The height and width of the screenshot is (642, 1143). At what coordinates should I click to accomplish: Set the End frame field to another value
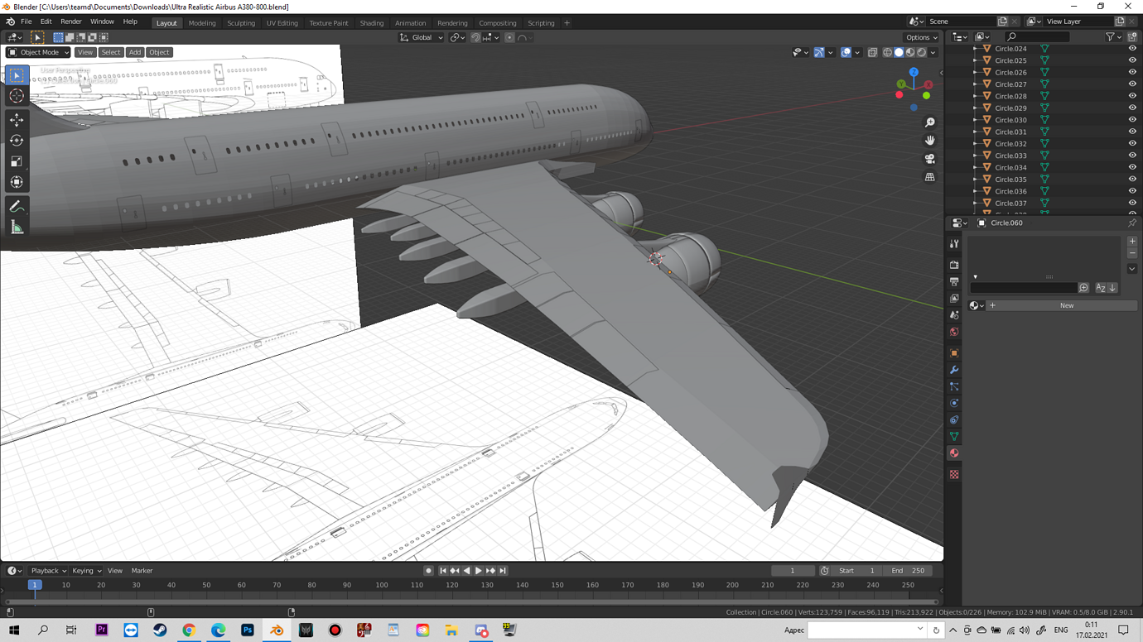pyautogui.click(x=909, y=570)
